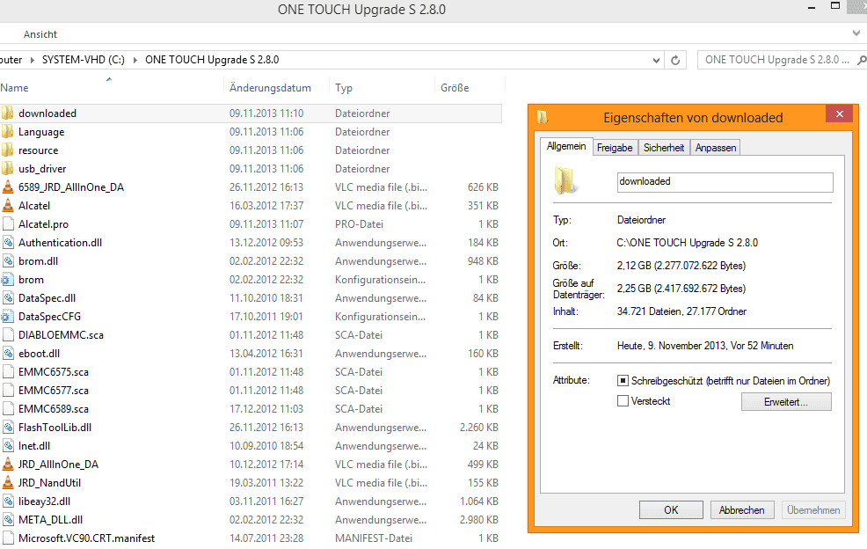Viewport: 867px width, 549px height.
Task: Select the libeay32.dll file name
Action: [x=44, y=501]
